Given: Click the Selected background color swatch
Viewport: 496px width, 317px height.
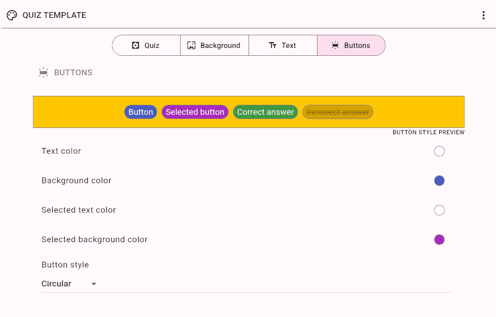Looking at the screenshot, I should point(439,240).
